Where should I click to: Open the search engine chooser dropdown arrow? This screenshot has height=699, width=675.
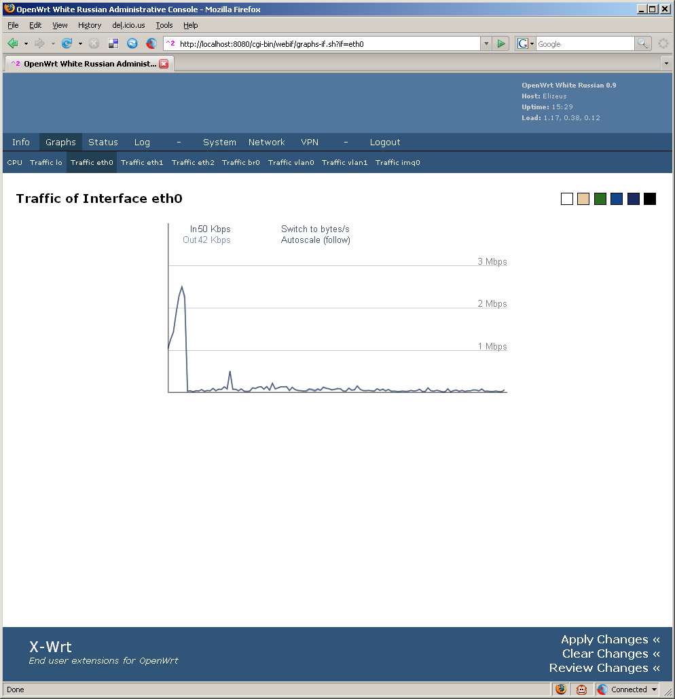tap(532, 43)
